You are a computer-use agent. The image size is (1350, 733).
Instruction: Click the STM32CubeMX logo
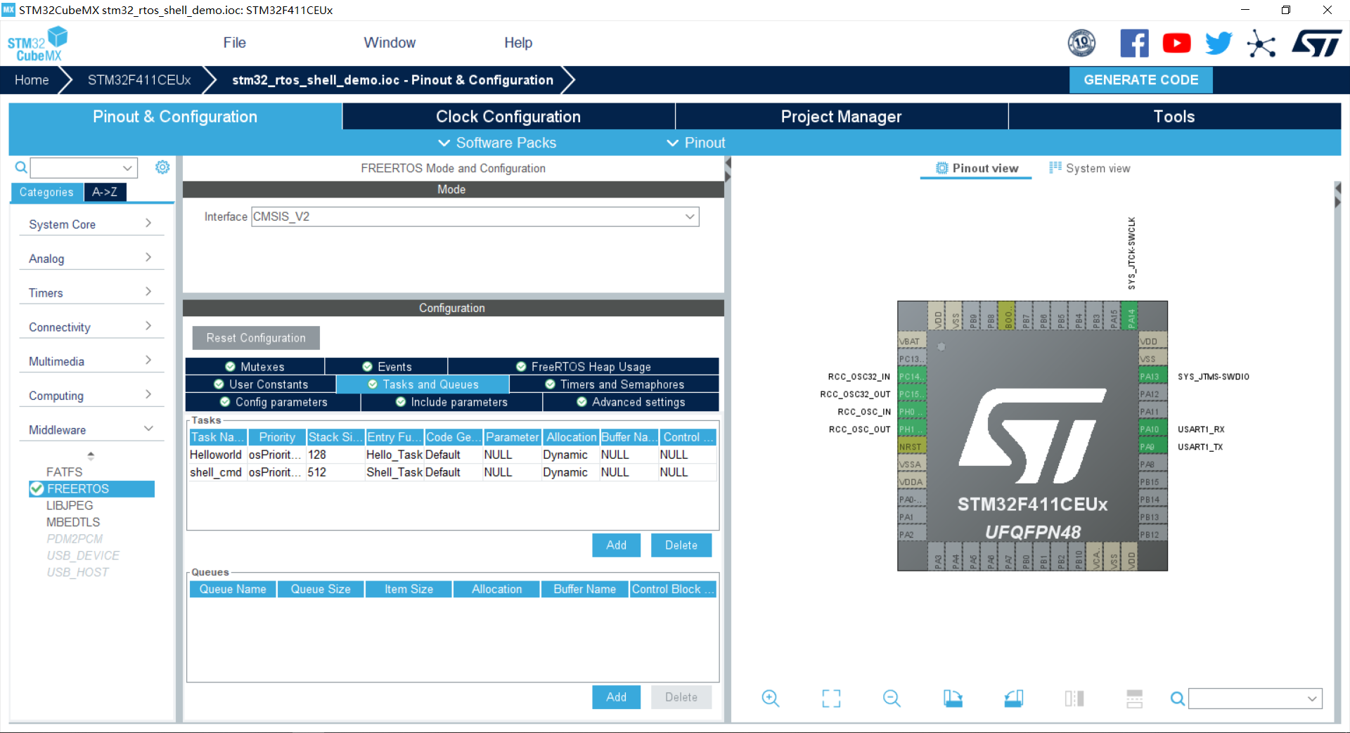pyautogui.click(x=37, y=44)
